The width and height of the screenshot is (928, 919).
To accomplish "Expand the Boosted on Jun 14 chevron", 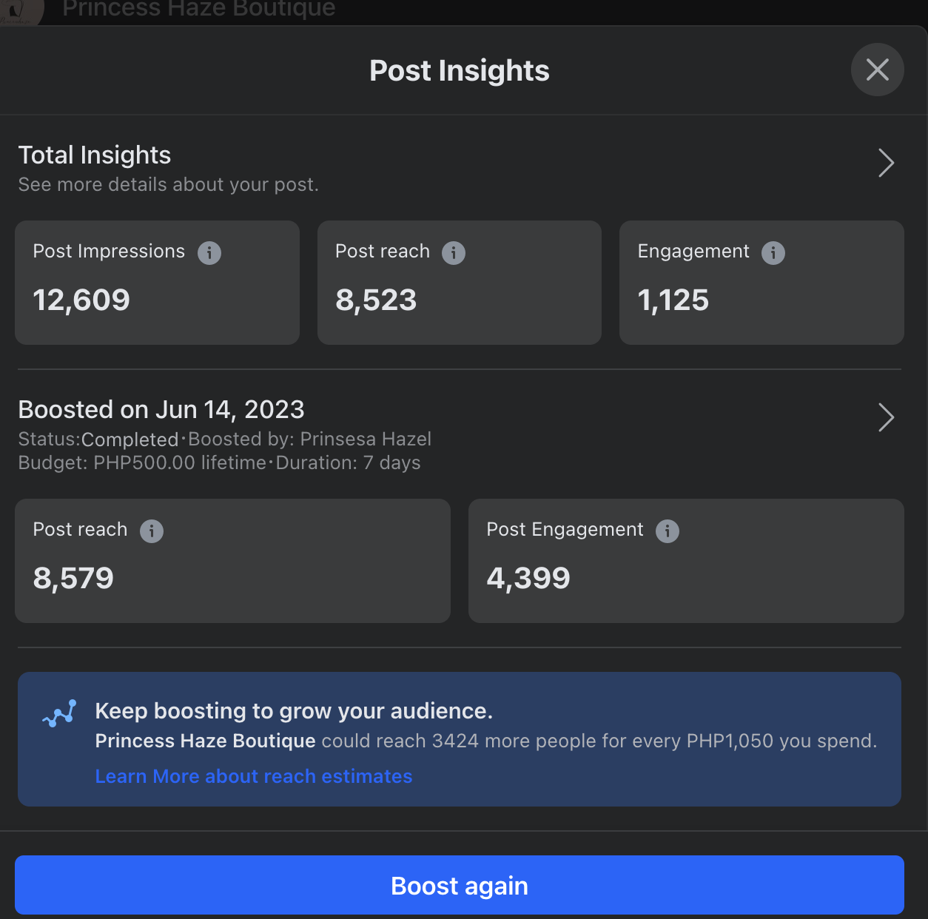I will tap(886, 417).
